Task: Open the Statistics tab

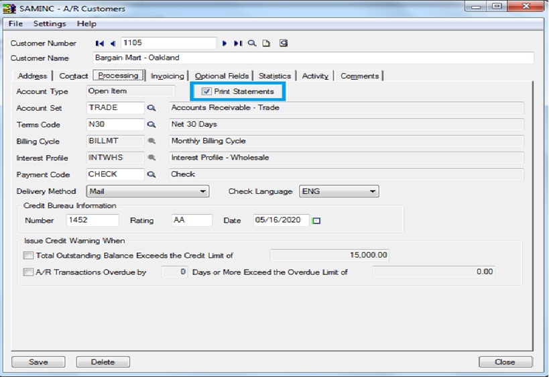Action: pos(275,76)
